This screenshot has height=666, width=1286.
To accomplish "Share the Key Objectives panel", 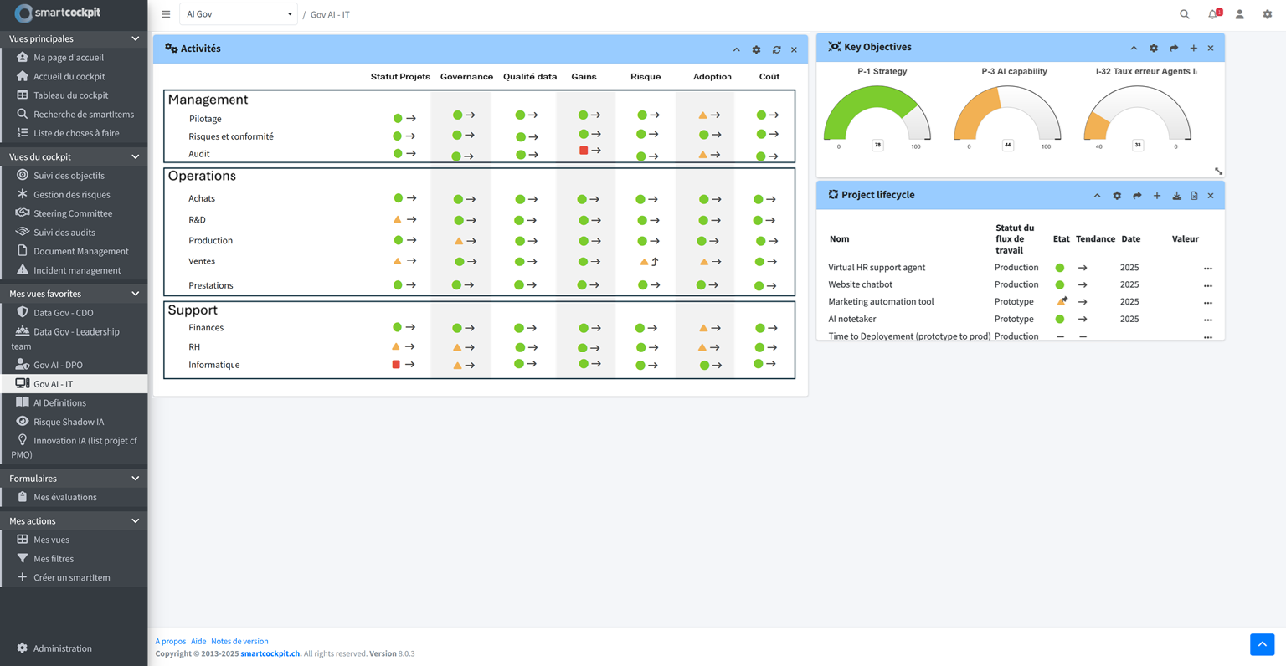I will 1173,49.
